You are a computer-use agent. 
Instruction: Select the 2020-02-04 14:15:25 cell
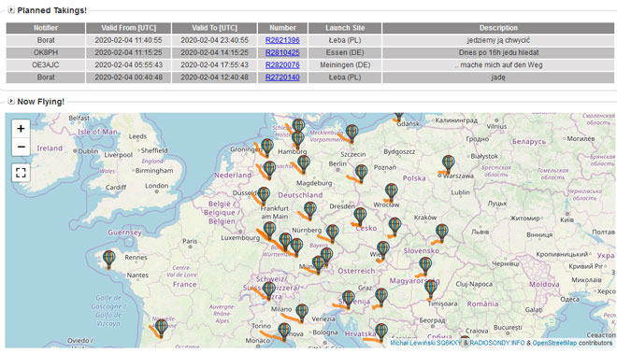214,52
